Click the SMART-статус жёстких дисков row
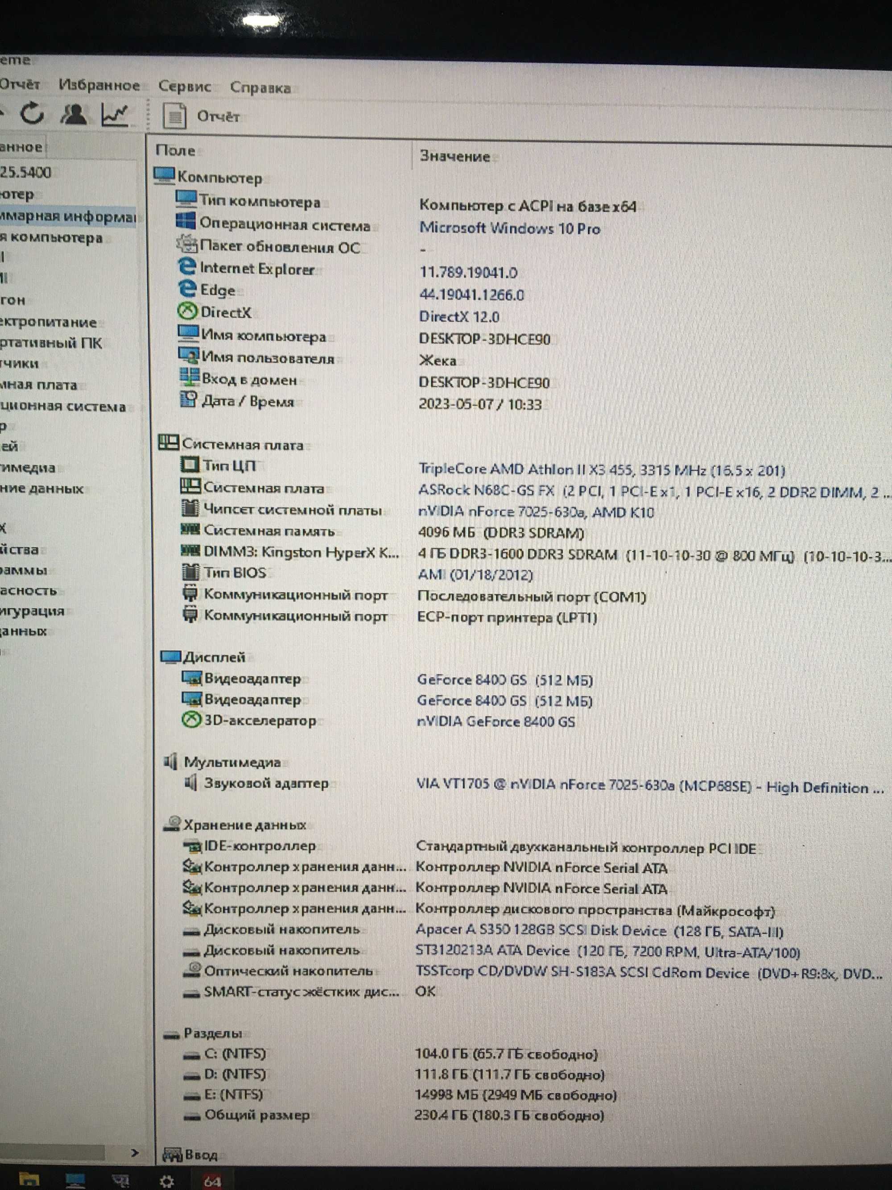Image resolution: width=892 pixels, height=1190 pixels. pyautogui.click(x=309, y=991)
